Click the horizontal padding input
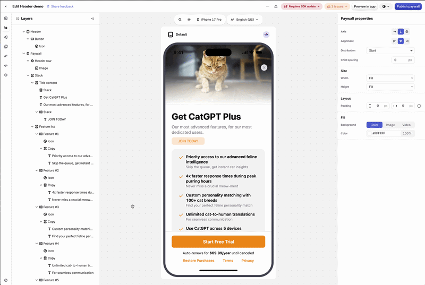 (403, 106)
